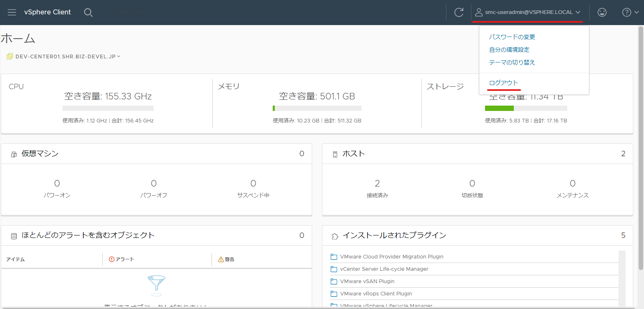
Task: Open vCenter Server Life-cycle Manager entry
Action: coord(384,269)
